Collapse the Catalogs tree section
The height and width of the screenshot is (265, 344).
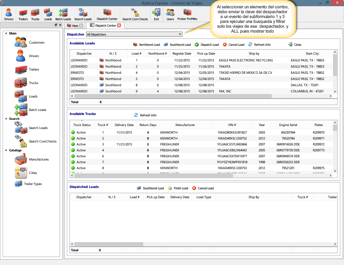(x=6, y=150)
